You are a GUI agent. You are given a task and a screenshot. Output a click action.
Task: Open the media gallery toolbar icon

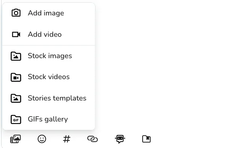click(15, 139)
